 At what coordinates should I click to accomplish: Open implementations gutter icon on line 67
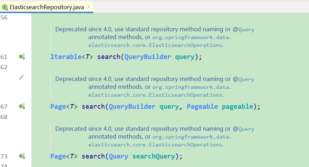tap(22, 107)
